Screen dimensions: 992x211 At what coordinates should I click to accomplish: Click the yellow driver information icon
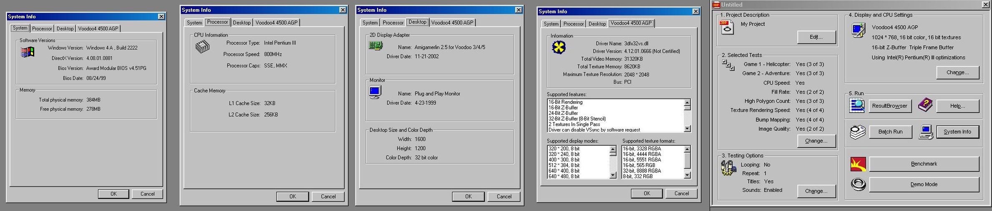(x=559, y=48)
